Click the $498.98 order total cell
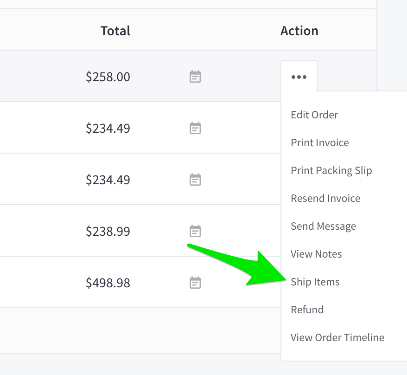 click(108, 283)
